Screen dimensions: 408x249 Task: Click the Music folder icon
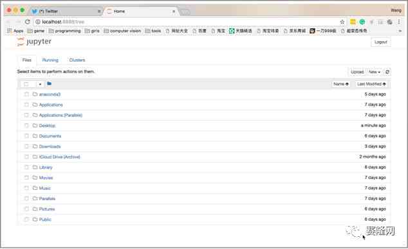point(35,188)
